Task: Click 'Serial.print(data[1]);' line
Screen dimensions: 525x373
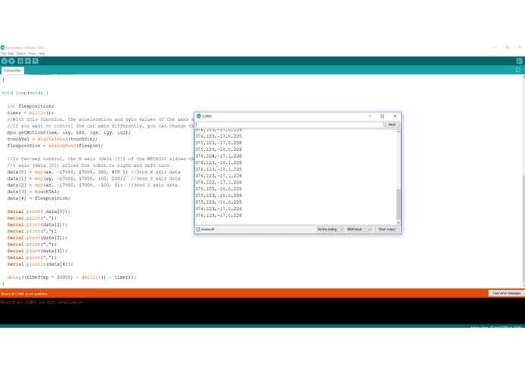Action: pyautogui.click(x=38, y=224)
